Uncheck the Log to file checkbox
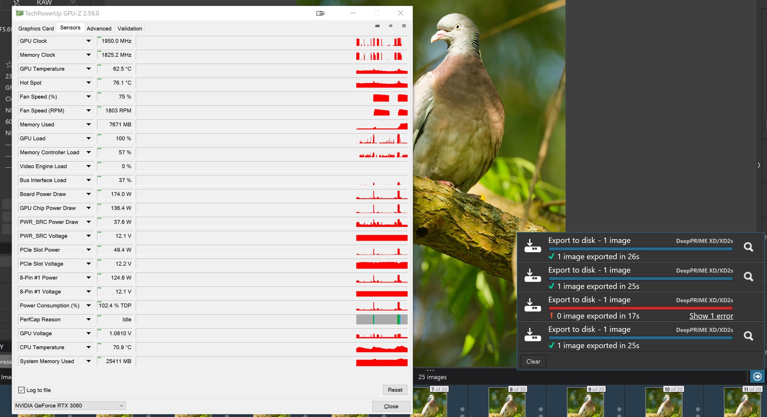This screenshot has width=767, height=417. click(22, 390)
